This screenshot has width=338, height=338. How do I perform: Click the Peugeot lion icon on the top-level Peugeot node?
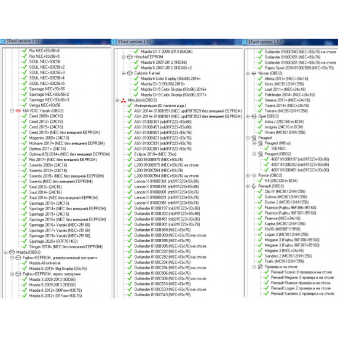(x=254, y=138)
